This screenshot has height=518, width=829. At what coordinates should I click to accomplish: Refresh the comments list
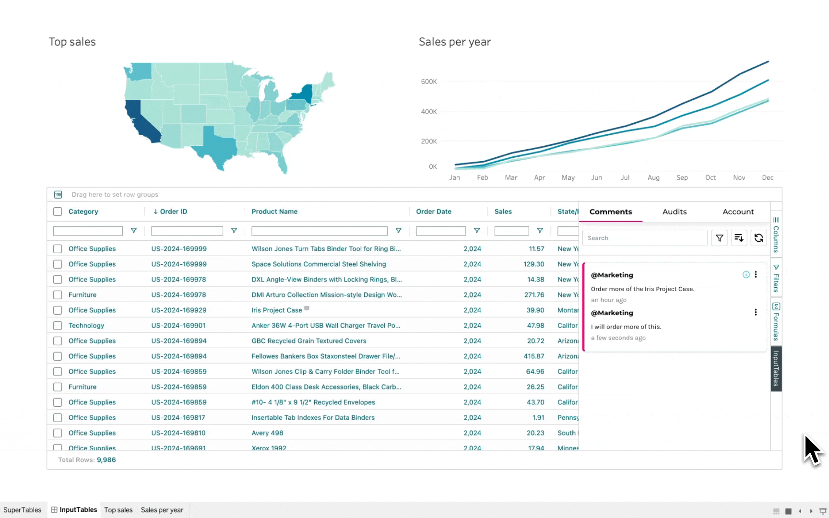(758, 238)
